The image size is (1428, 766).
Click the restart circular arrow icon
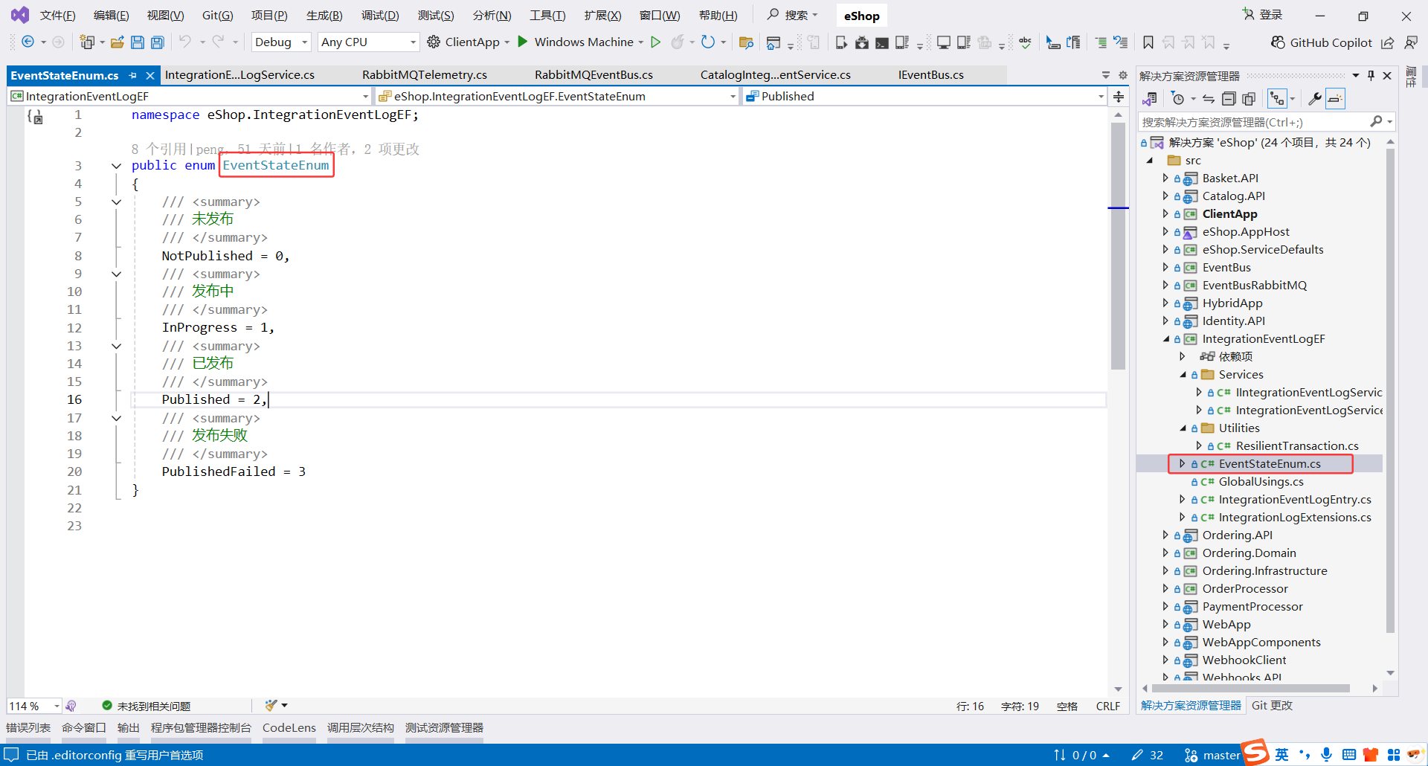click(708, 42)
